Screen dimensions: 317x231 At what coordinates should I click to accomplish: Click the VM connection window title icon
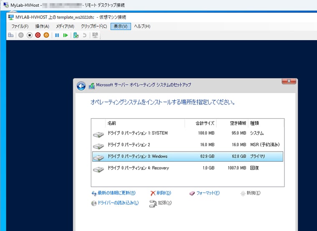(x=11, y=17)
